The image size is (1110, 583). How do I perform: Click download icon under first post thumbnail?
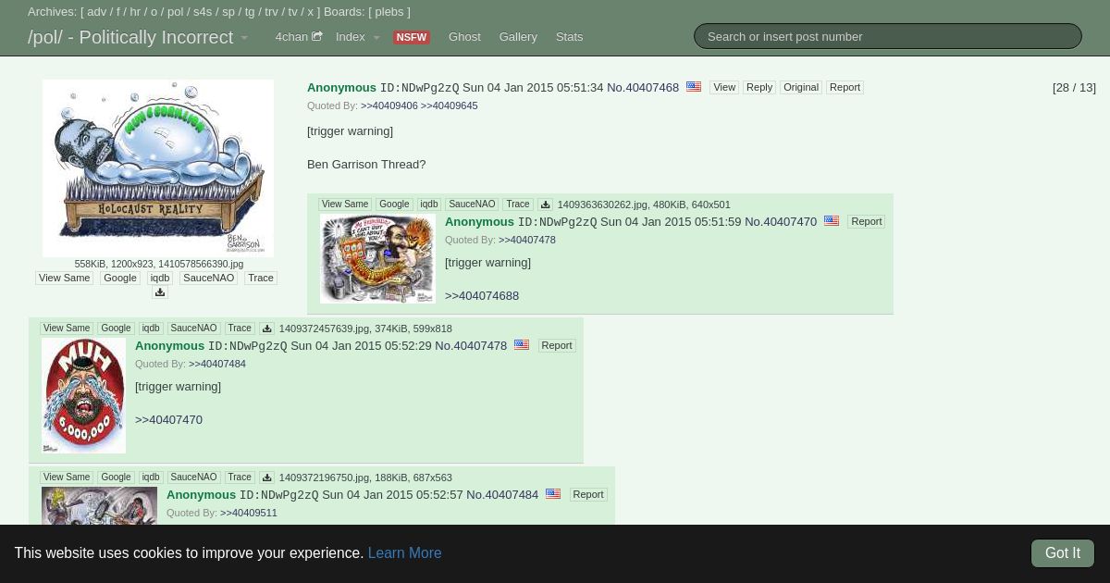click(x=159, y=292)
